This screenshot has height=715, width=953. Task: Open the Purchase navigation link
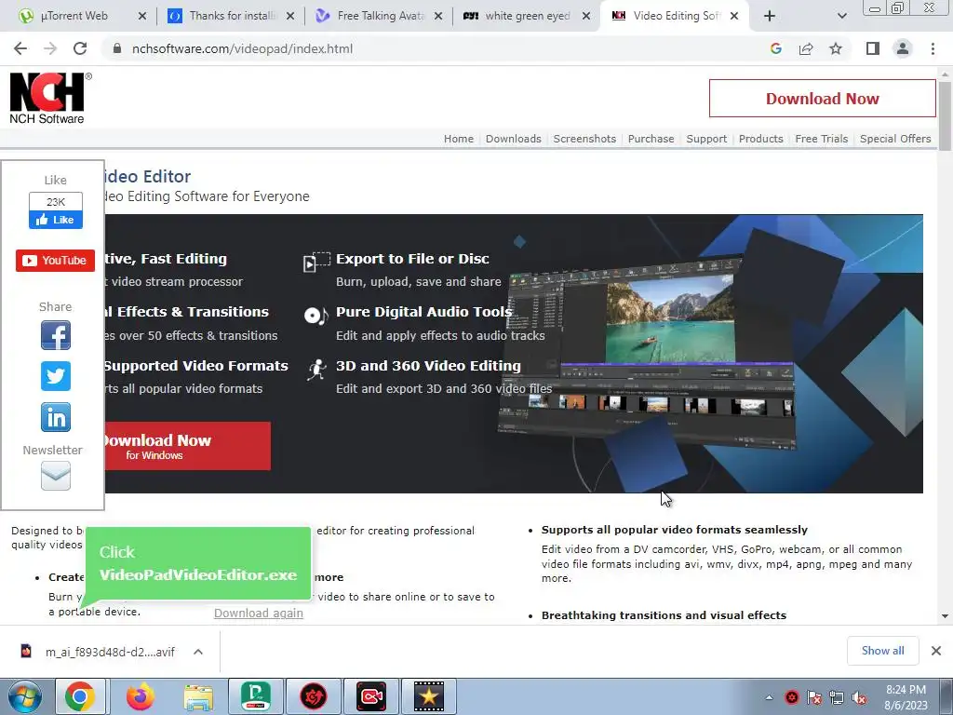[x=651, y=139]
